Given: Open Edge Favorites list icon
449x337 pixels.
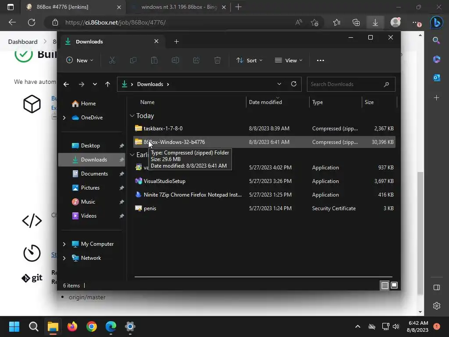Looking at the screenshot, I should click(337, 22).
